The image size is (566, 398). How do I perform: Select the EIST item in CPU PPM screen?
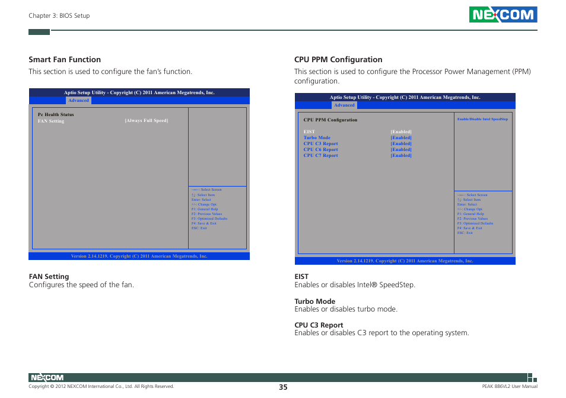309,132
